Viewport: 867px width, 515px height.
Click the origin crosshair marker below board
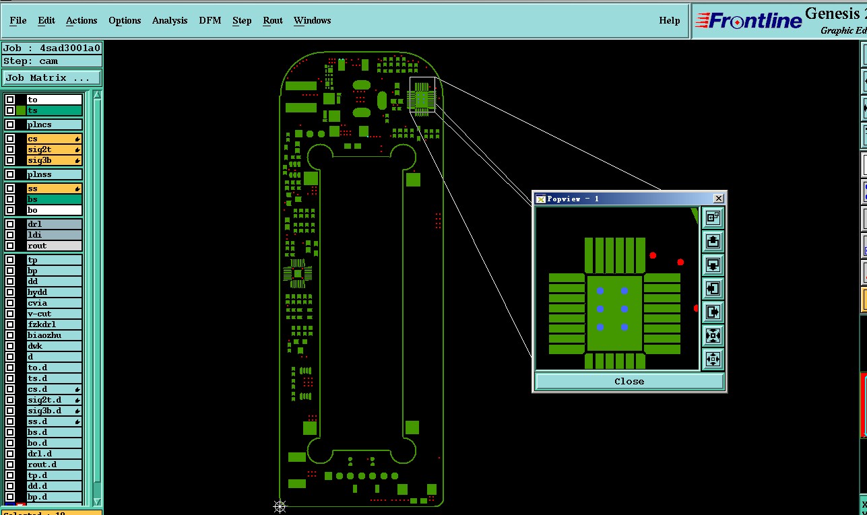[x=280, y=506]
